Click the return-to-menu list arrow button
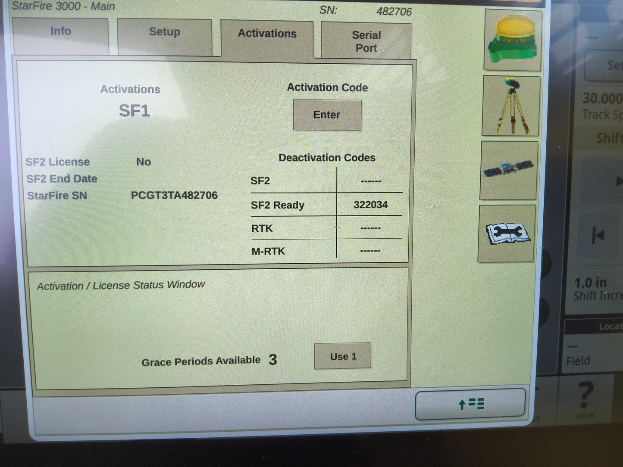This screenshot has height=467, width=623. click(470, 404)
